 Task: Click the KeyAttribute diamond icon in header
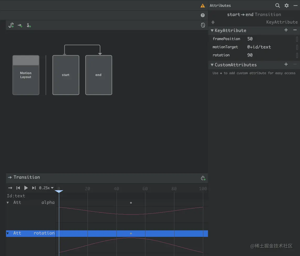[213, 22]
